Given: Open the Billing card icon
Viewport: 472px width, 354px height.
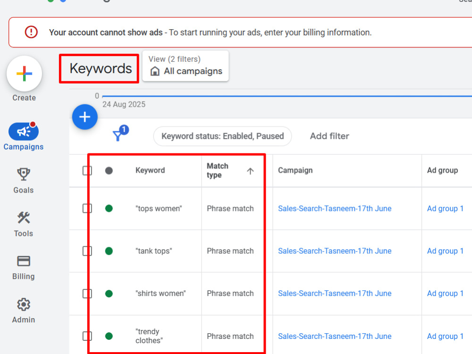Looking at the screenshot, I should [x=24, y=261].
